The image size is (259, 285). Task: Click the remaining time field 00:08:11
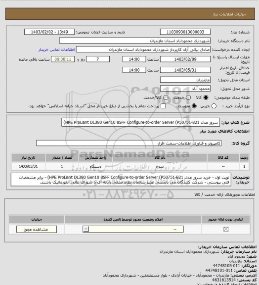tap(63, 59)
